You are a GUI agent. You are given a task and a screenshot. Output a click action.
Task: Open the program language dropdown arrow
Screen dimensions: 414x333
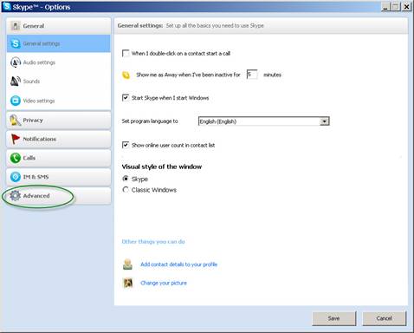[x=325, y=121]
